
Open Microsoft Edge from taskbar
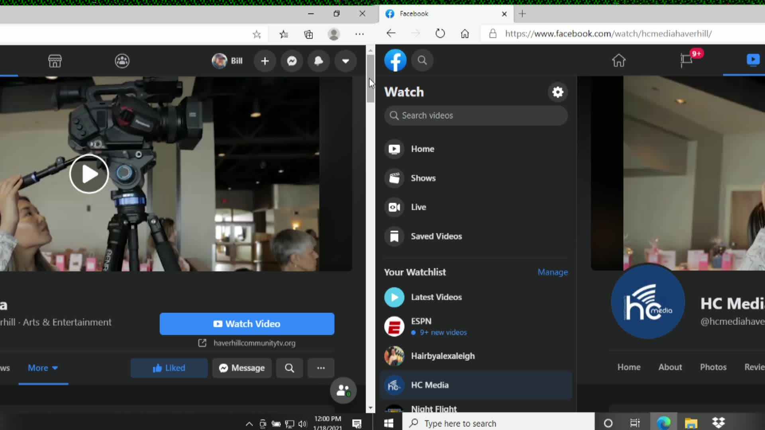(663, 423)
